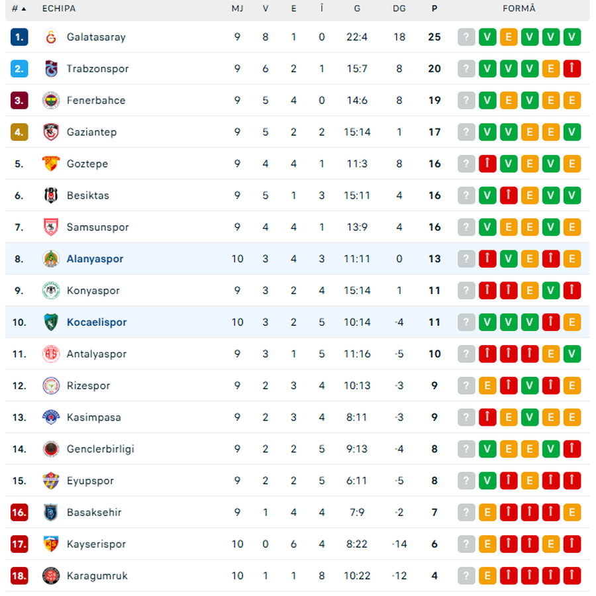Click the Besiktas club logo
Viewport: 596px width, 596px height.
point(51,195)
